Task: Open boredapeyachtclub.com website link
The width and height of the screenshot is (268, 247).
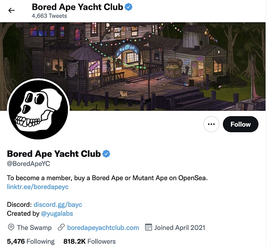Action: pyautogui.click(x=103, y=227)
